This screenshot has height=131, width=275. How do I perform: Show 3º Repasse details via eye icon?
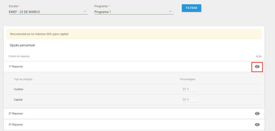[x=257, y=125]
